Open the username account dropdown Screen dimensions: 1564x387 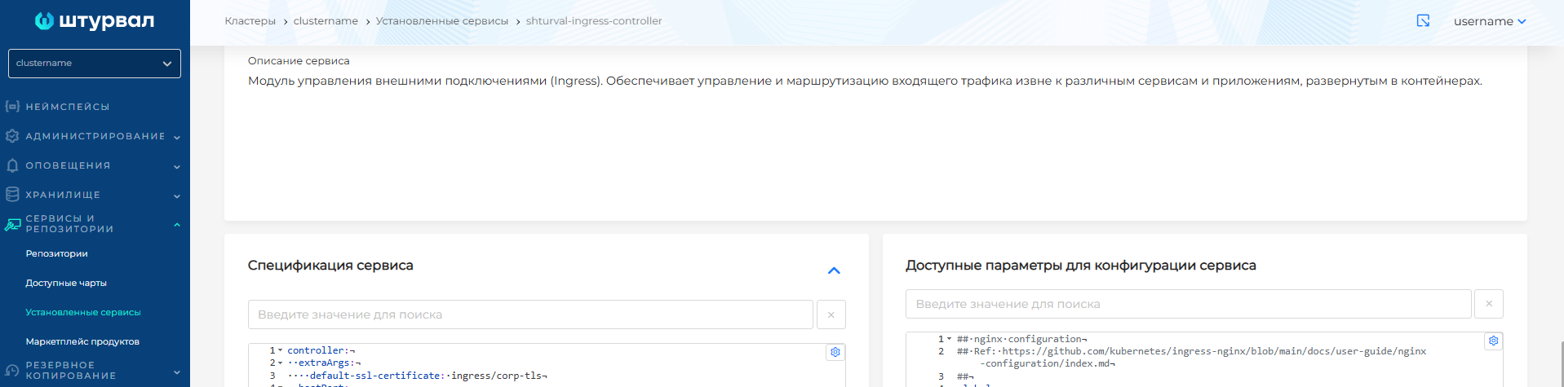pos(1490,21)
